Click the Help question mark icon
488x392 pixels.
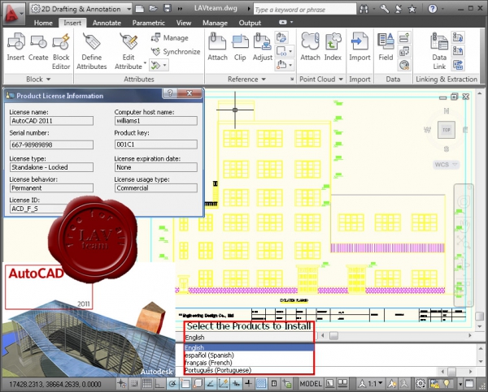(433, 9)
